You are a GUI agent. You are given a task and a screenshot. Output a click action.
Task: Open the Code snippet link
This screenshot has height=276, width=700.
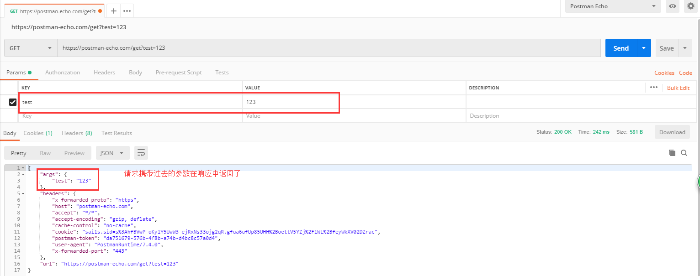685,73
